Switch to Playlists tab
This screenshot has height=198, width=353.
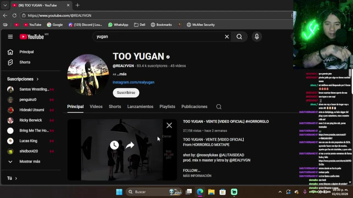tap(167, 107)
